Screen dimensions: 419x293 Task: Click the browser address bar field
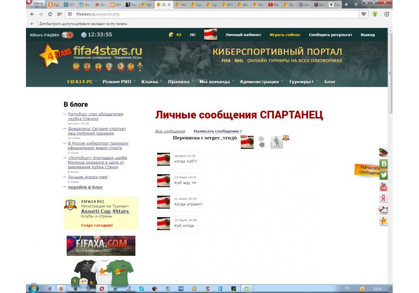click(209, 14)
